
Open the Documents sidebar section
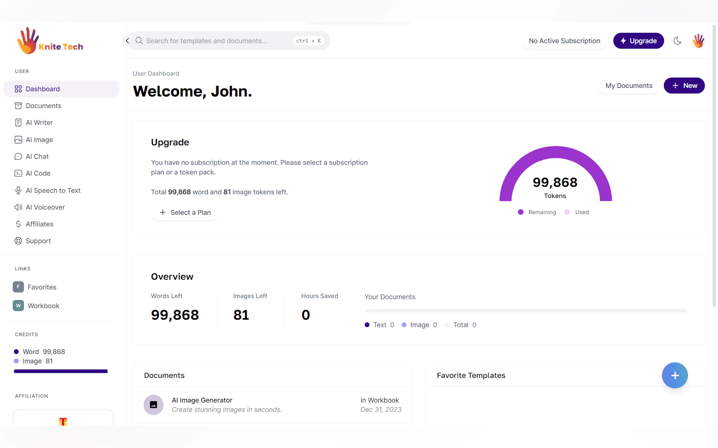43,106
